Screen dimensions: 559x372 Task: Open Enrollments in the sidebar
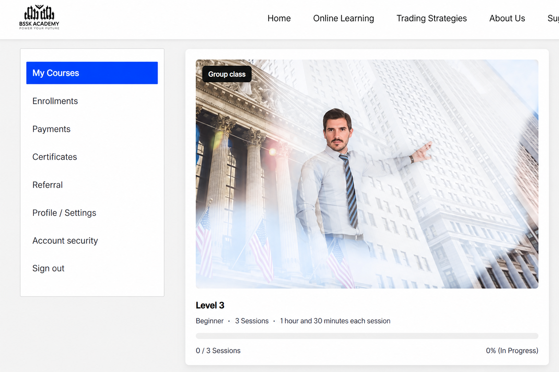tap(55, 101)
